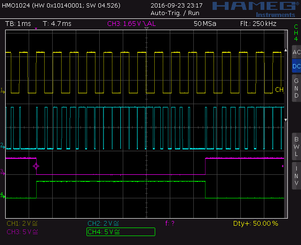
Task: Click the TB: 1 ms timebase readout
Action: [x=18, y=24]
